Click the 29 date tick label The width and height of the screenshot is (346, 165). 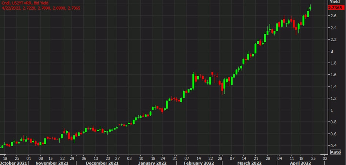[72, 158]
